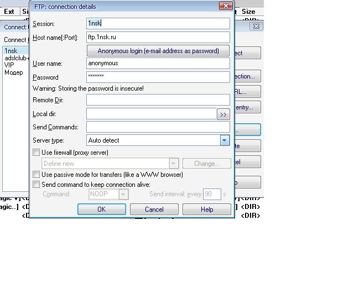
Task: Enable Send command to keep connection alive
Action: pos(37,185)
